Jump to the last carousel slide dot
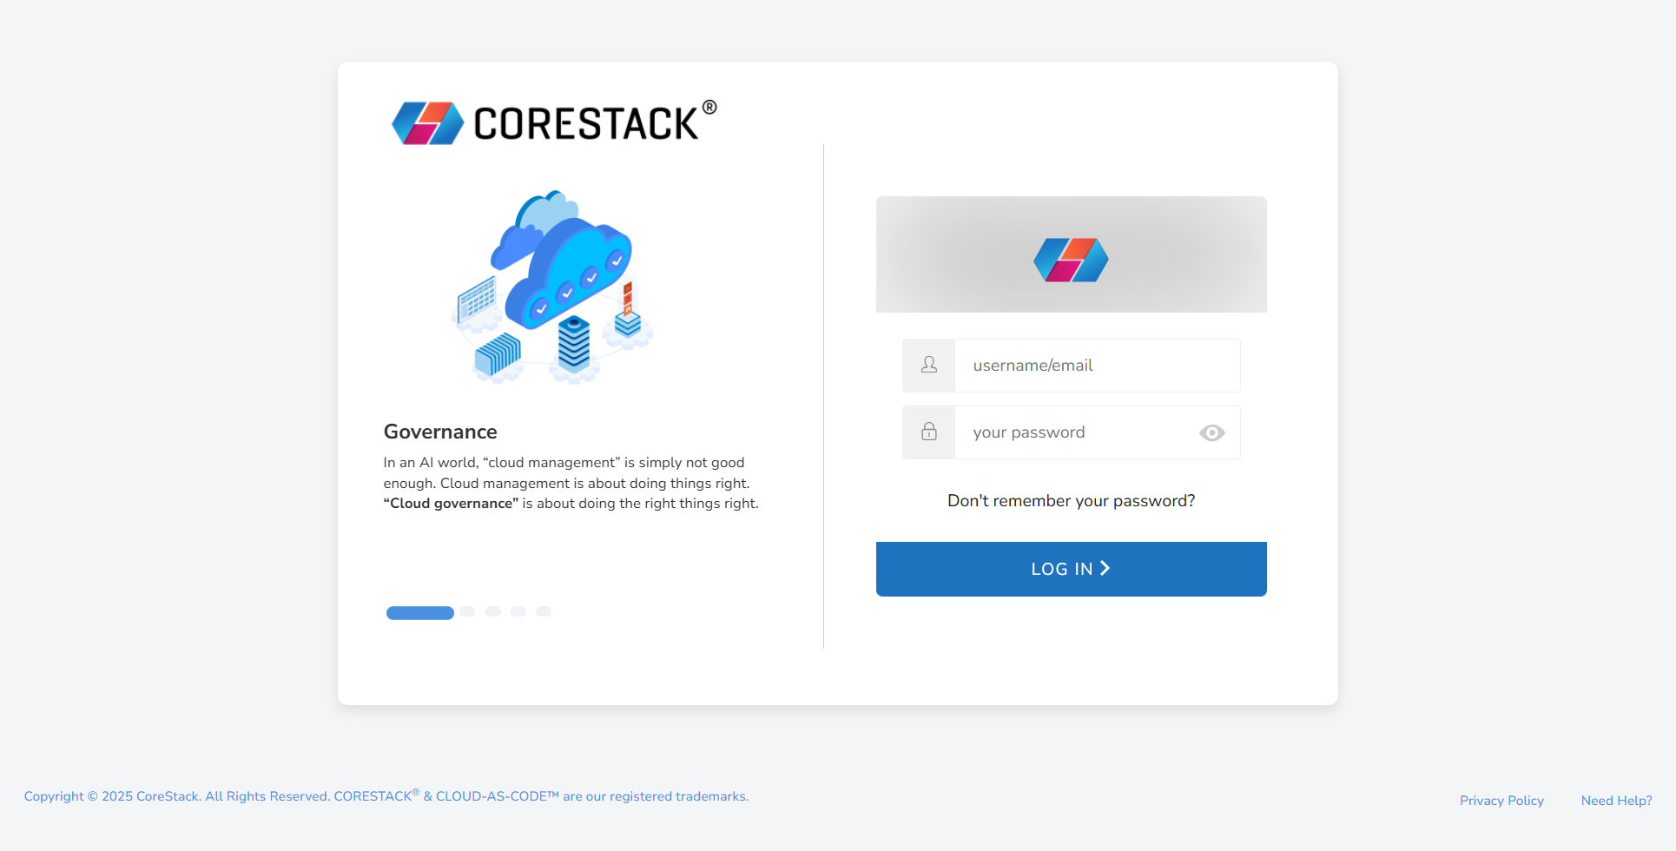Image resolution: width=1676 pixels, height=851 pixels. (544, 611)
